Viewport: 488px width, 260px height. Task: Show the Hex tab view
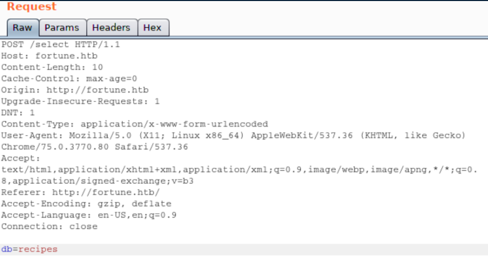[x=152, y=28]
